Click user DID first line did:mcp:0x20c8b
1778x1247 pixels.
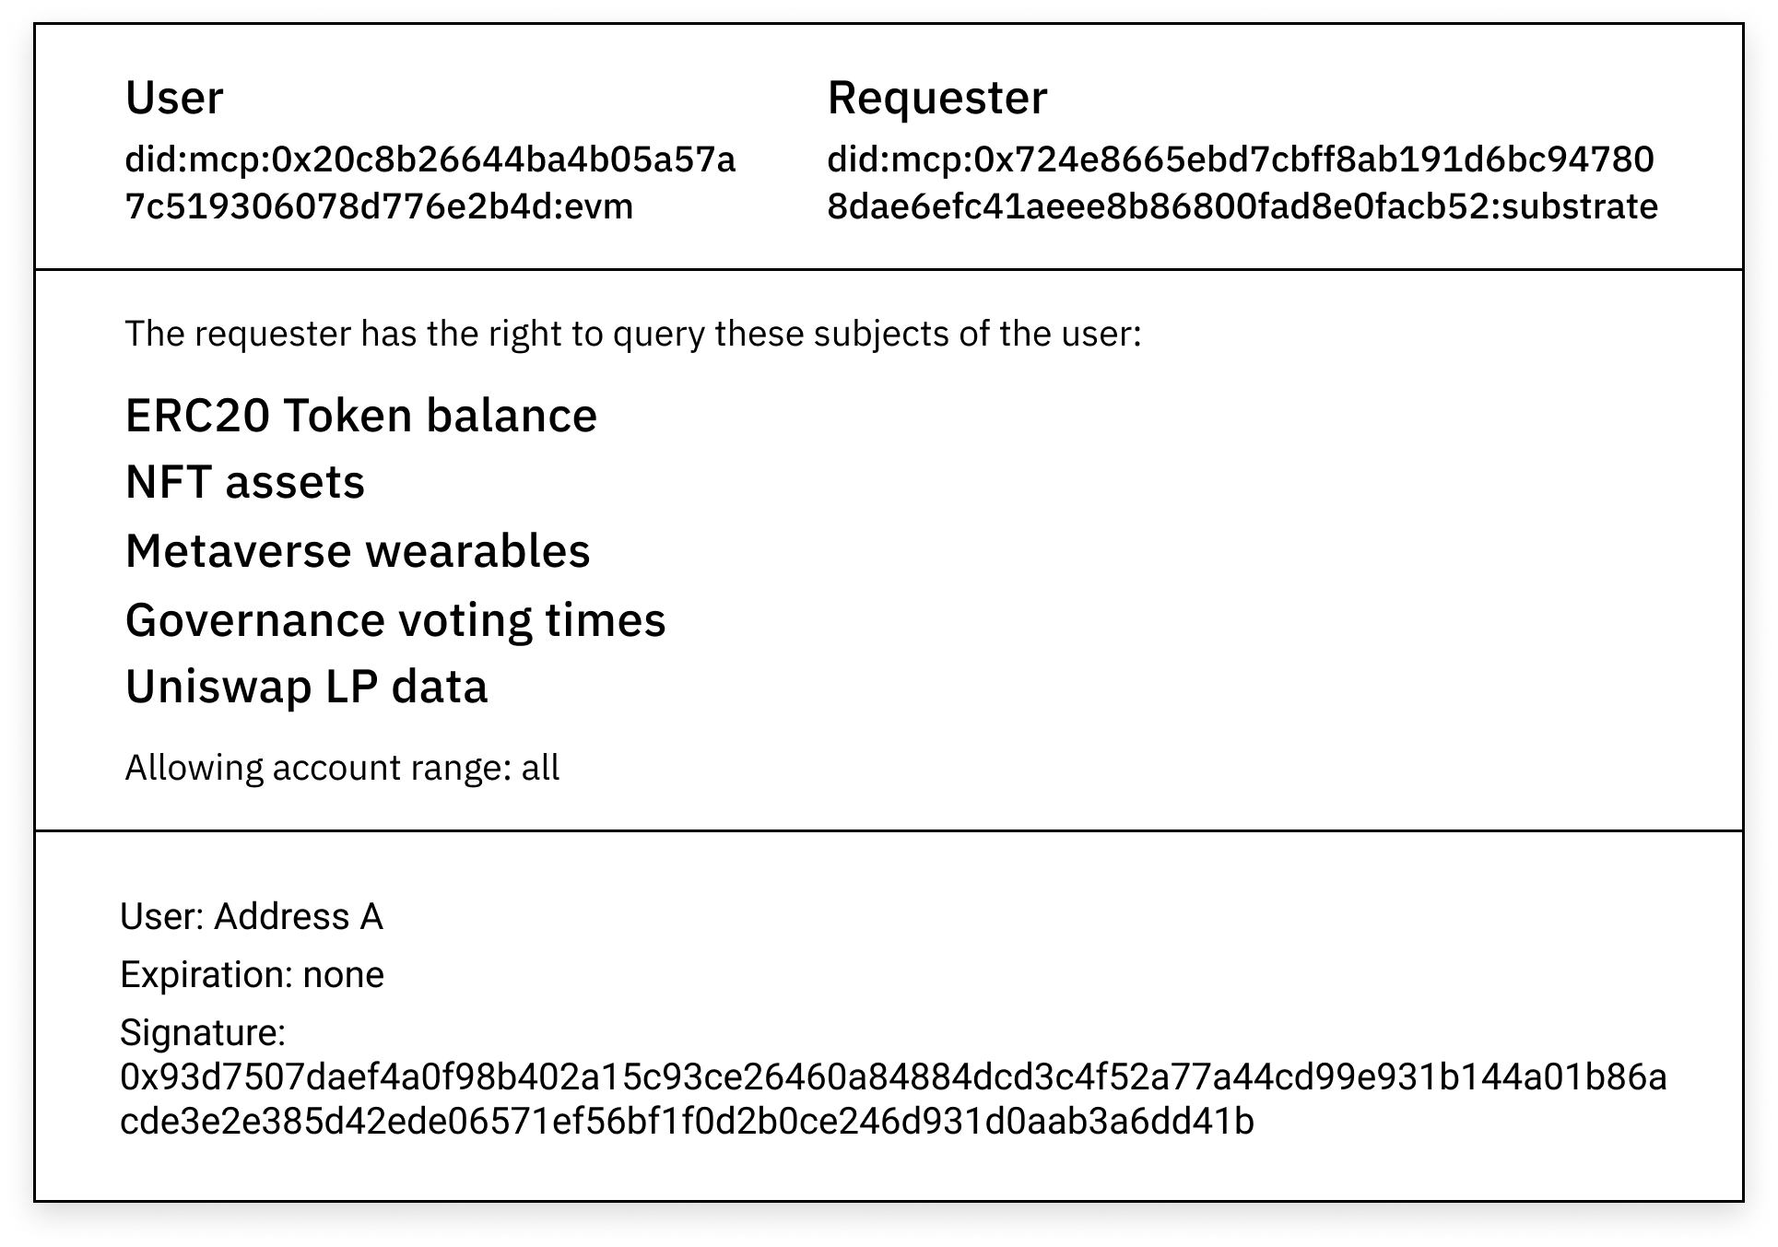pyautogui.click(x=430, y=160)
